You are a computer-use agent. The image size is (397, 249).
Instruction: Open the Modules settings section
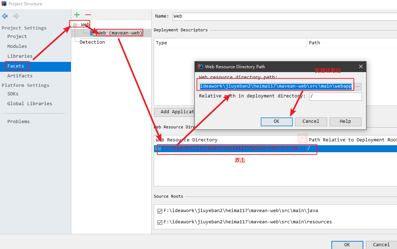(17, 46)
